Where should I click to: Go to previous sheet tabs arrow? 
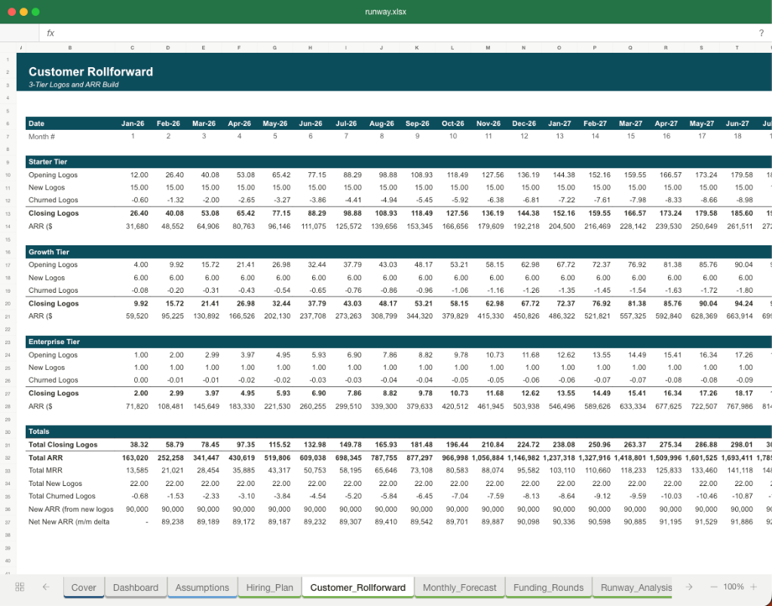46,587
